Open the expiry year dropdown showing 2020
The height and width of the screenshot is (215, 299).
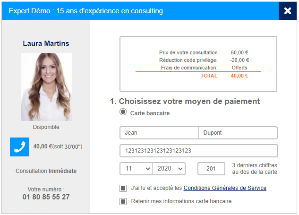coord(169,169)
